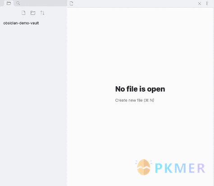Screen dimensions: 214x186
Task: Click the file icon in the tab header
Action: coord(72,3)
